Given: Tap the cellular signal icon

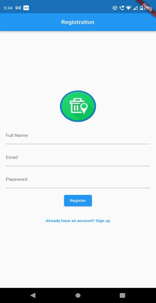Looking at the screenshot, I should coord(135,8).
